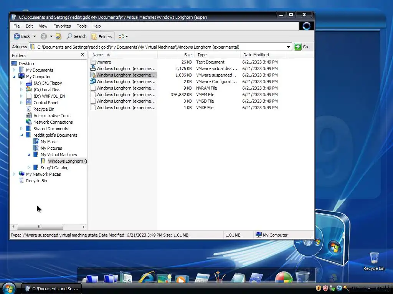Expand the Shared Documents node
Image resolution: width=393 pixels, height=294 pixels.
(21, 129)
